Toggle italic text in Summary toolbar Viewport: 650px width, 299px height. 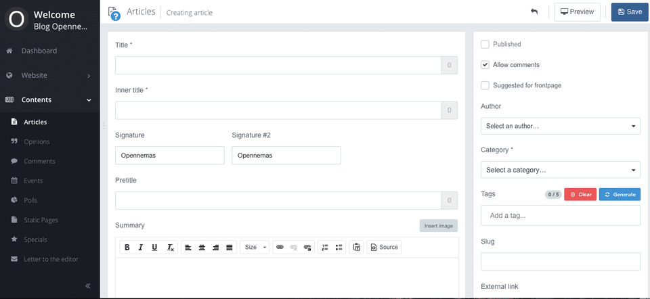tap(141, 248)
